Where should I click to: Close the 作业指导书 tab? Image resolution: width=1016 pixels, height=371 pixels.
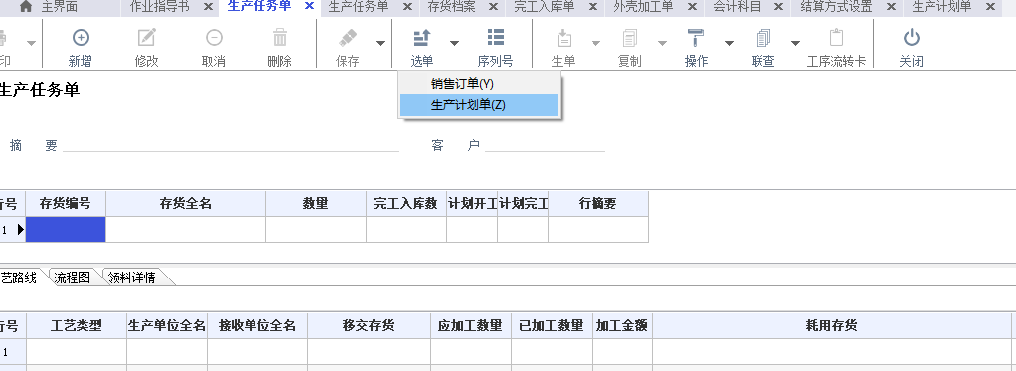pos(208,7)
